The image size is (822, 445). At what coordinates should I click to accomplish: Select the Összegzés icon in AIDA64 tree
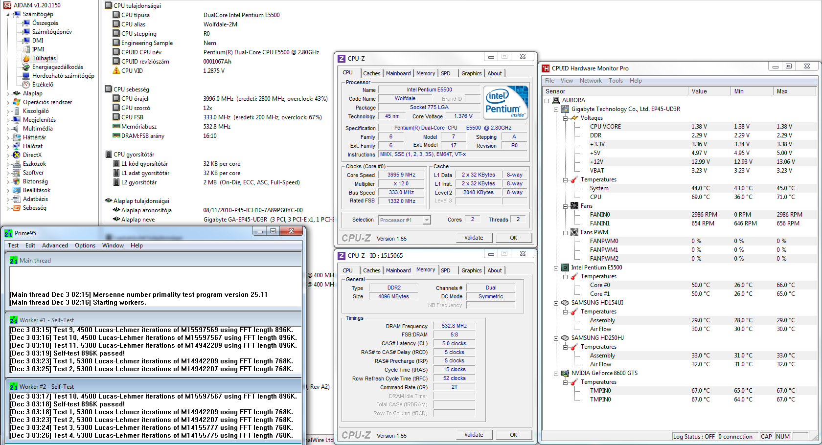(x=26, y=23)
